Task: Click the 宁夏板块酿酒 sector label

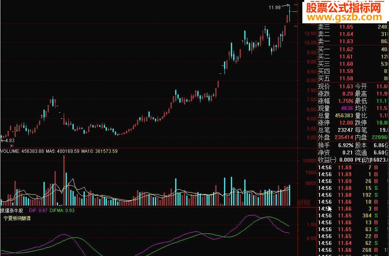Action: [x=17, y=219]
